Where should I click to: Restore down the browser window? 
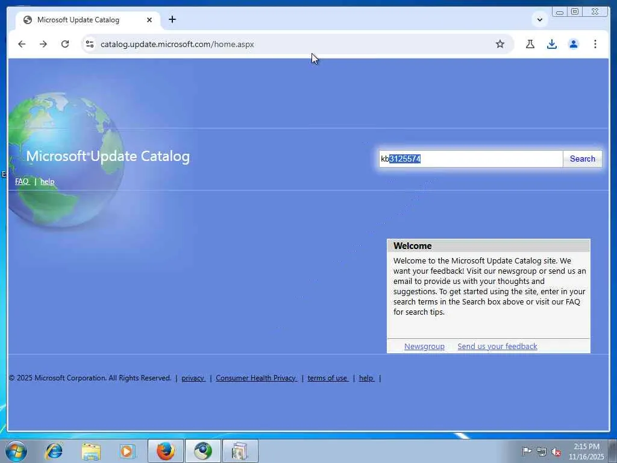tap(575, 12)
